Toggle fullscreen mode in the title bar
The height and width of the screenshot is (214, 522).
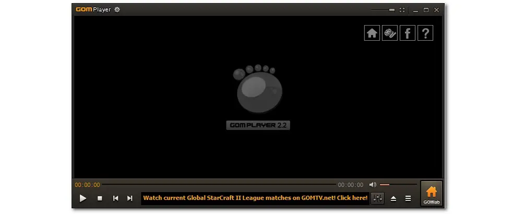(x=402, y=9)
